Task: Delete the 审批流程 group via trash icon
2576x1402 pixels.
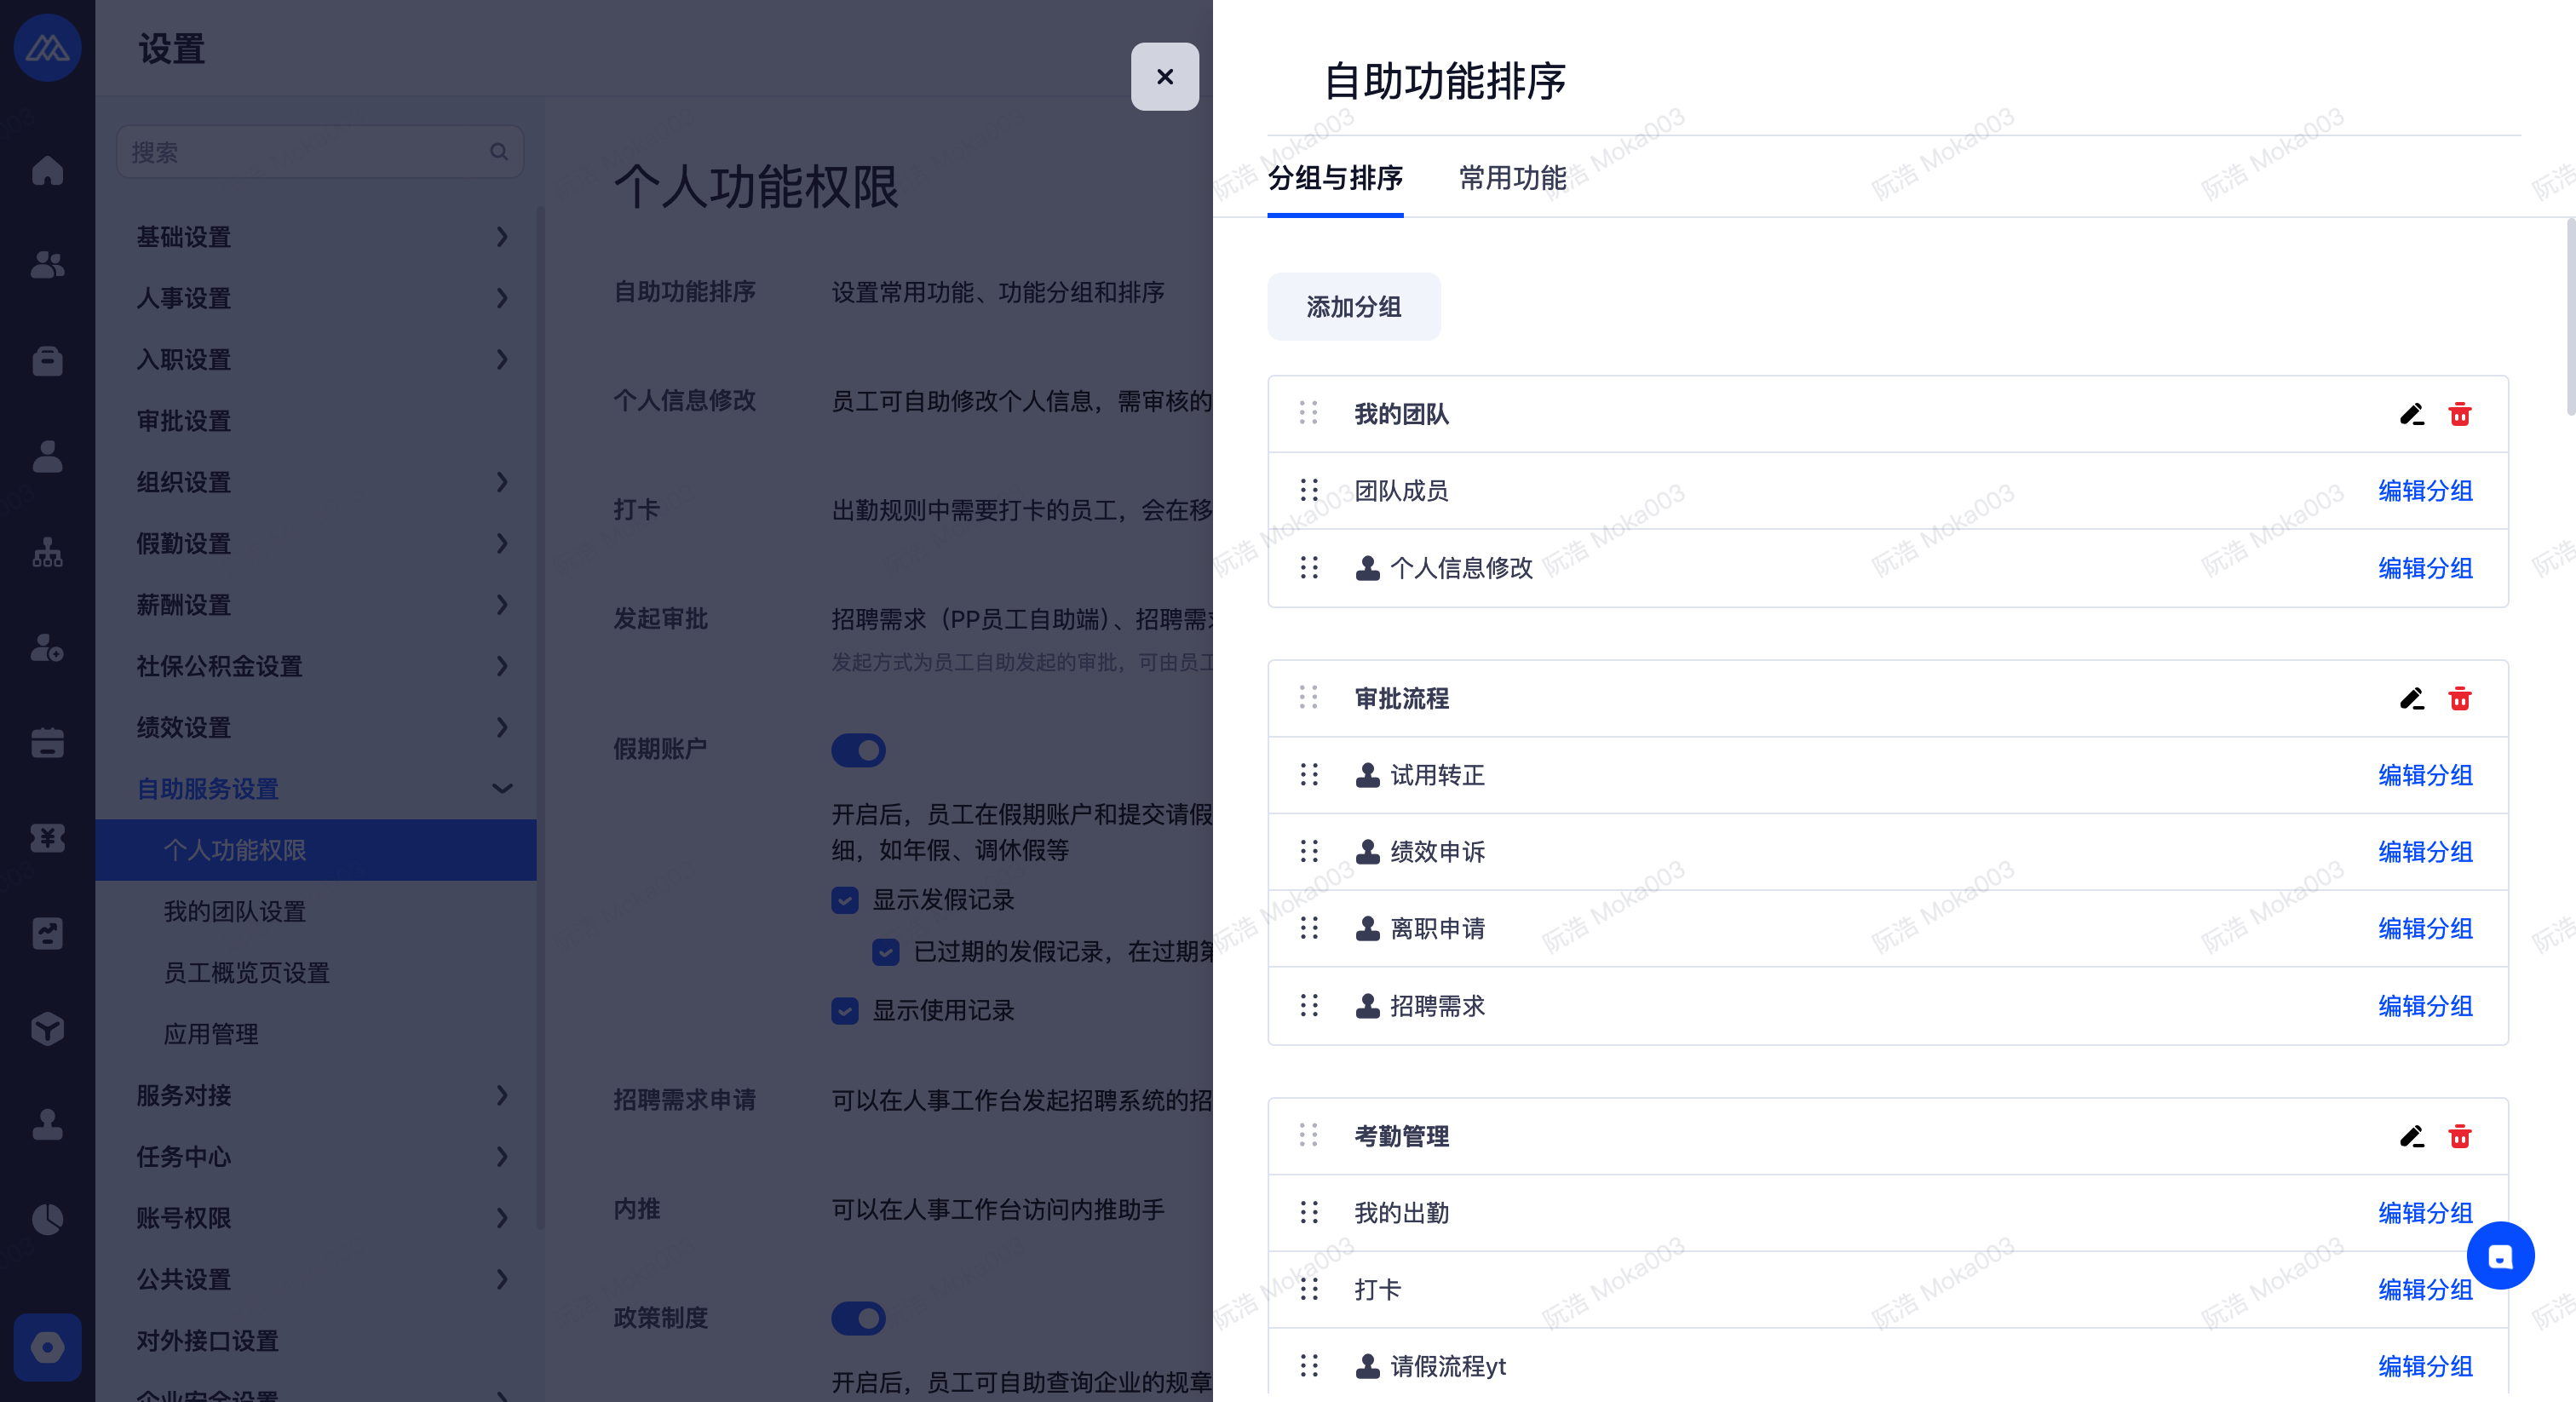Action: click(2459, 698)
